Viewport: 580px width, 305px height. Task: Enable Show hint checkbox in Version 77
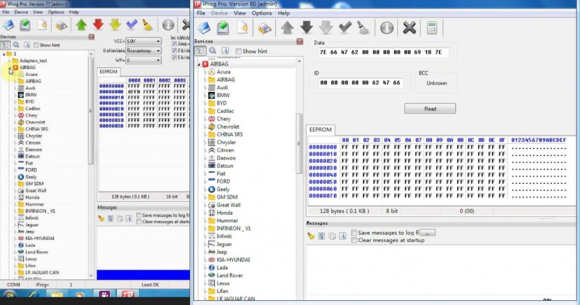36,45
